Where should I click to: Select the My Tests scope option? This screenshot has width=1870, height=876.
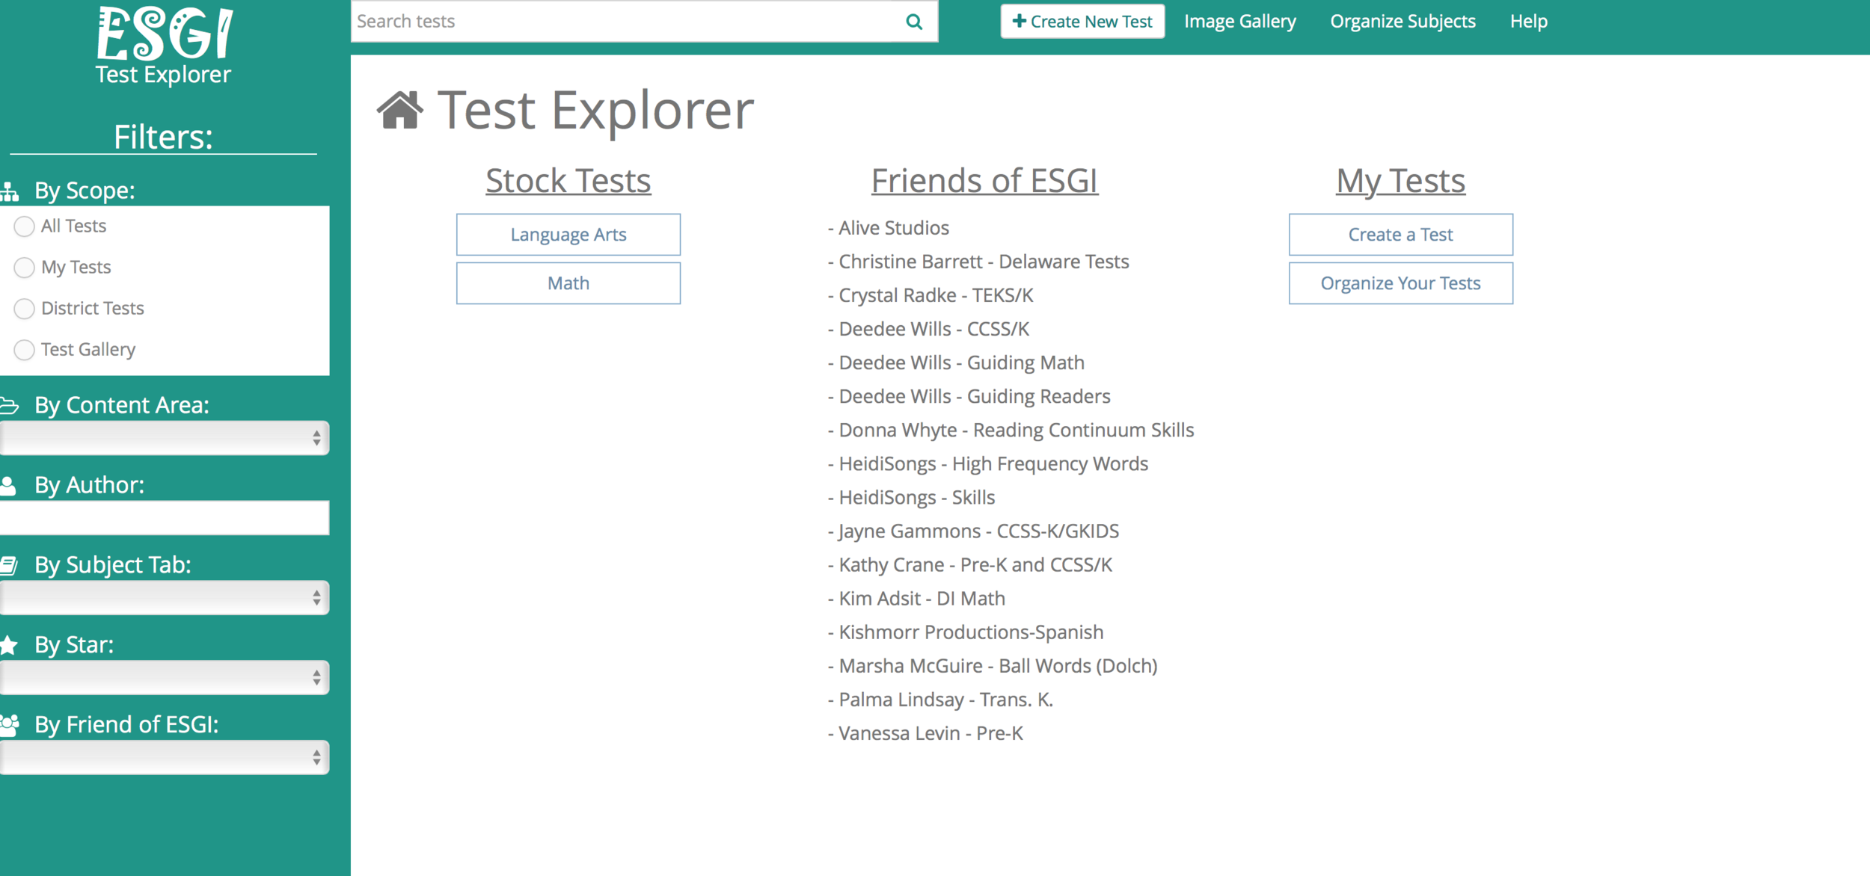click(25, 268)
